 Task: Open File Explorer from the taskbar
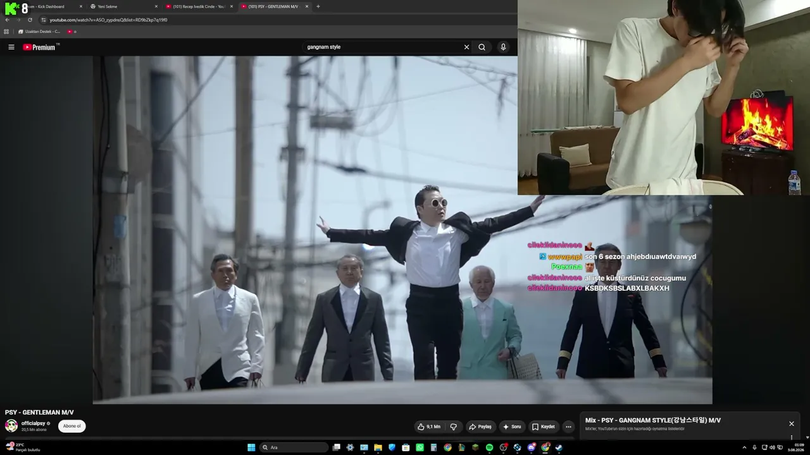[x=378, y=447]
